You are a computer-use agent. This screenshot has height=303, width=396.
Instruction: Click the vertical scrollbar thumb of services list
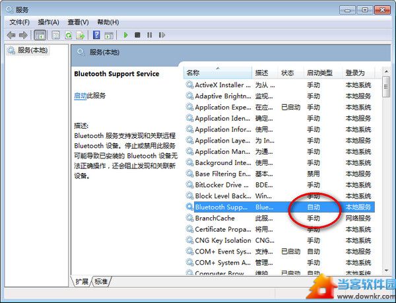click(x=386, y=86)
